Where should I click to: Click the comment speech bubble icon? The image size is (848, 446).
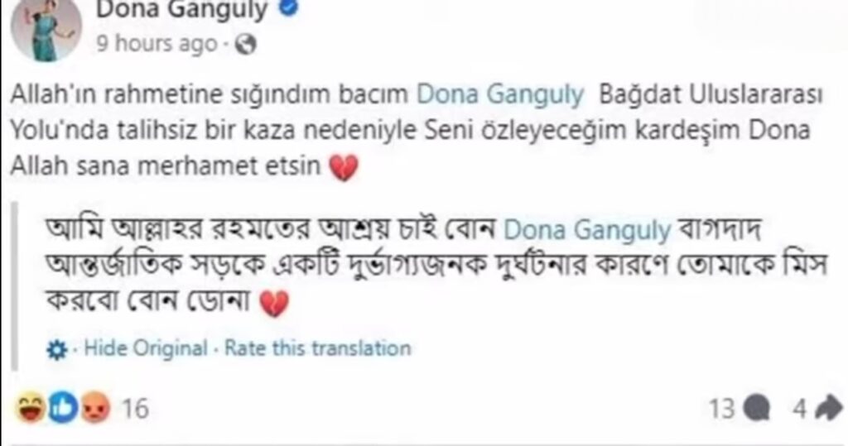tap(757, 409)
